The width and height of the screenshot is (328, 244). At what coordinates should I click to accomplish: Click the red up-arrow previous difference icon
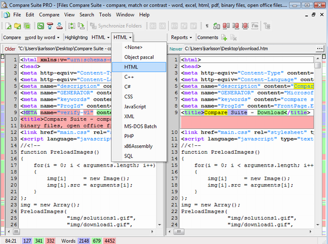click(50, 26)
